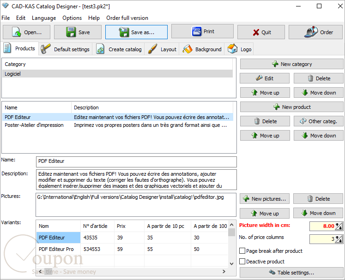The image size is (345, 280).
Task: Switch to the Default settings tab
Action: click(x=66, y=49)
